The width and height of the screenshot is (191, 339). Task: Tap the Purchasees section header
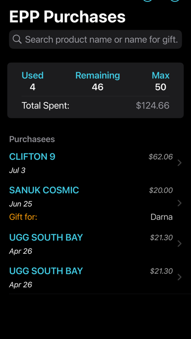[32, 139]
